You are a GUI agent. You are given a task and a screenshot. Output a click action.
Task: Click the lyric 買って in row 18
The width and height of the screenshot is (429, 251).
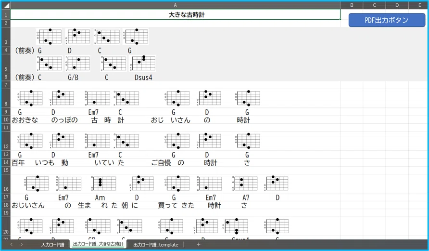pyautogui.click(x=168, y=206)
